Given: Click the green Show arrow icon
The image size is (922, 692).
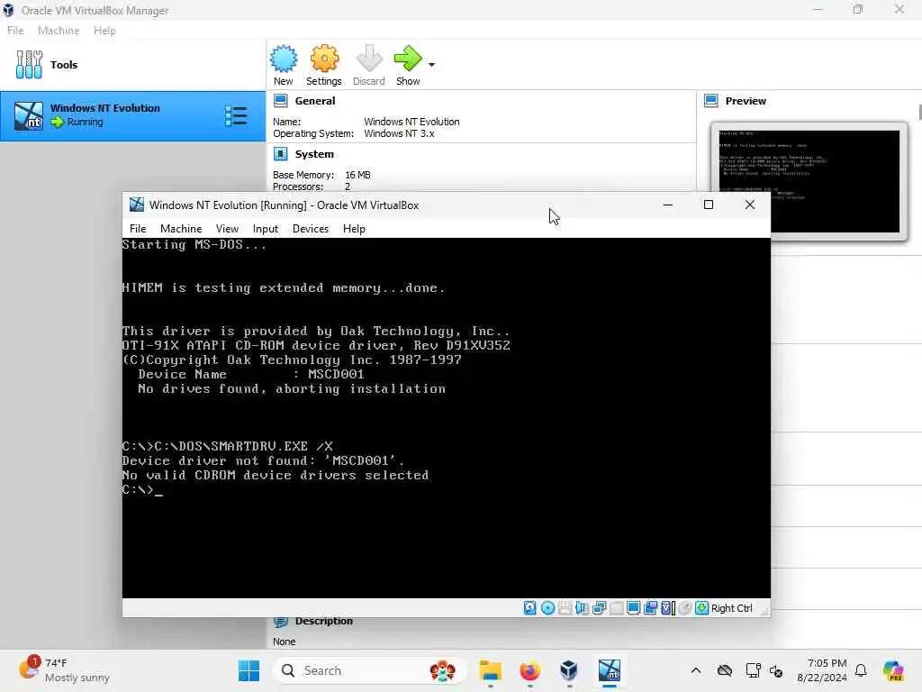Looking at the screenshot, I should tap(408, 59).
